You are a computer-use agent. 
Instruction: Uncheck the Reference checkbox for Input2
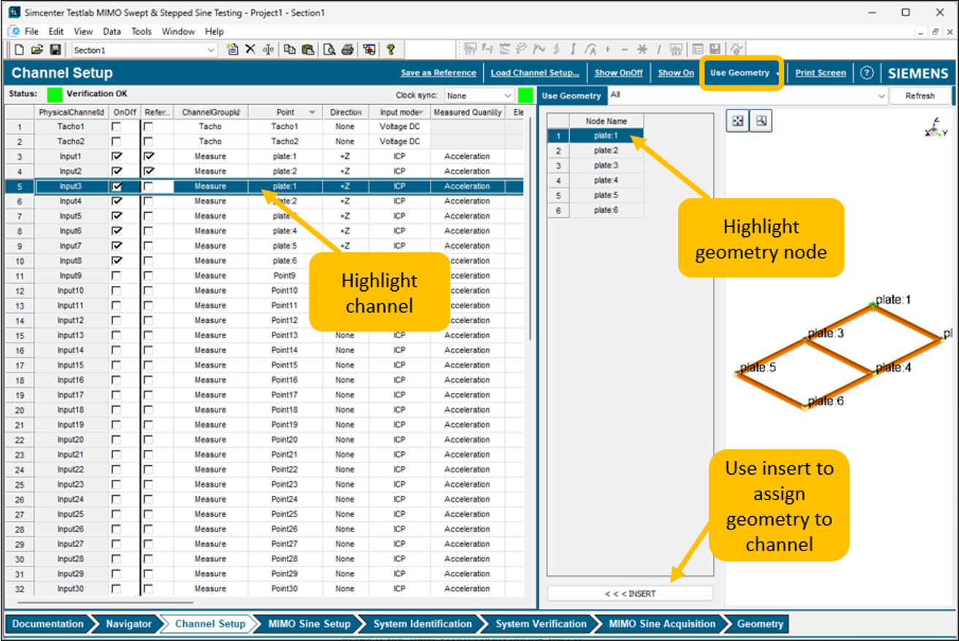tap(149, 171)
